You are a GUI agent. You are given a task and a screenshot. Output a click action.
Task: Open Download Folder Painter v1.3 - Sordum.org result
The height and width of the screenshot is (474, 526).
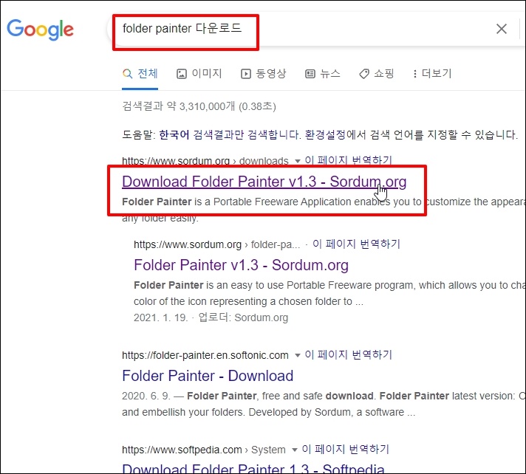tap(264, 182)
